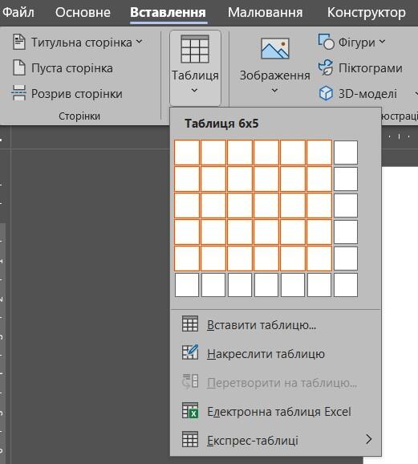This screenshot has width=418, height=464.
Task: Click the Пуста сторінка blank page icon
Action: coord(19,67)
